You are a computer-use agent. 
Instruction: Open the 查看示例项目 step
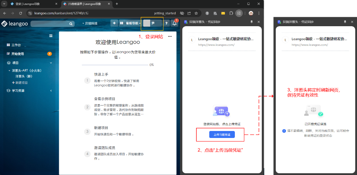click(105, 99)
